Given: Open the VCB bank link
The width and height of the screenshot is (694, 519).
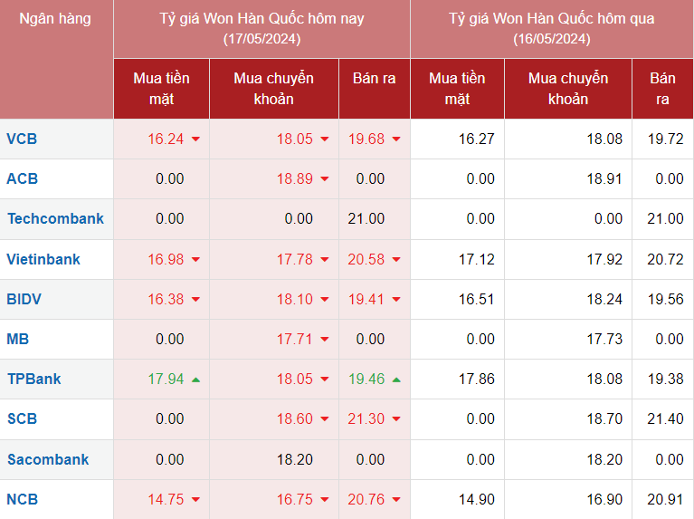Looking at the screenshot, I should click(x=22, y=139).
